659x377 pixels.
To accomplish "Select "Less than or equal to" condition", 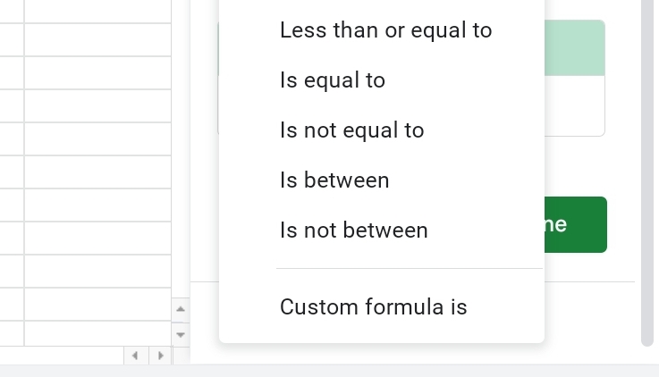I will [385, 30].
